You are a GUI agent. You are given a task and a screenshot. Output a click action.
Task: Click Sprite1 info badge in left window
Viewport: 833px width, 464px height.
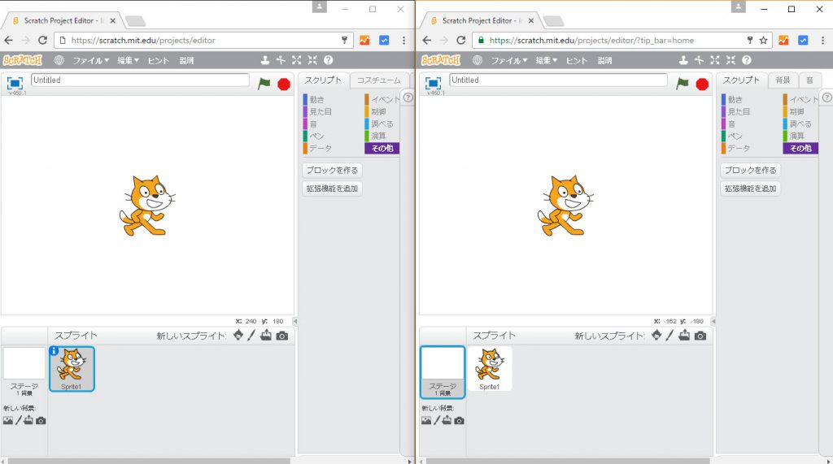(54, 350)
